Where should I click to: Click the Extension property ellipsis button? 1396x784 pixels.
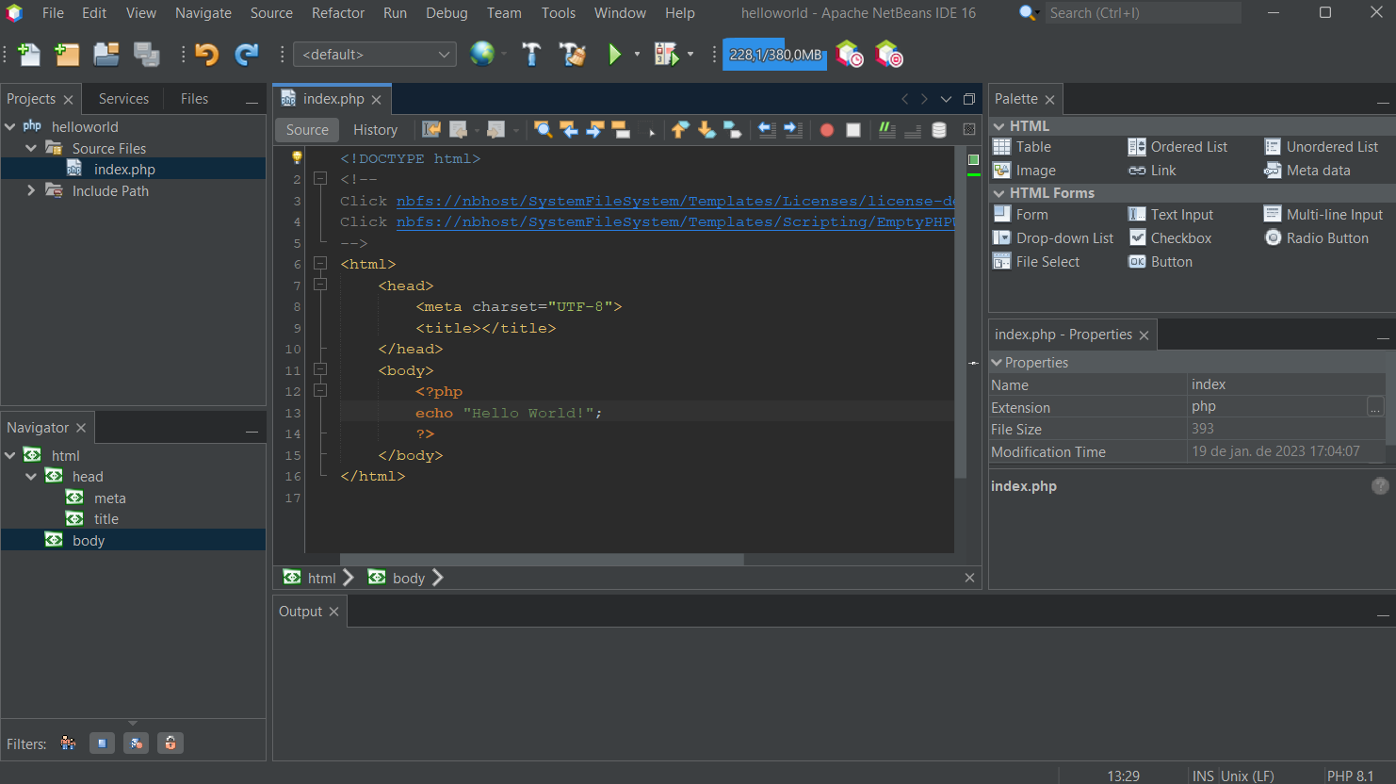[1375, 407]
